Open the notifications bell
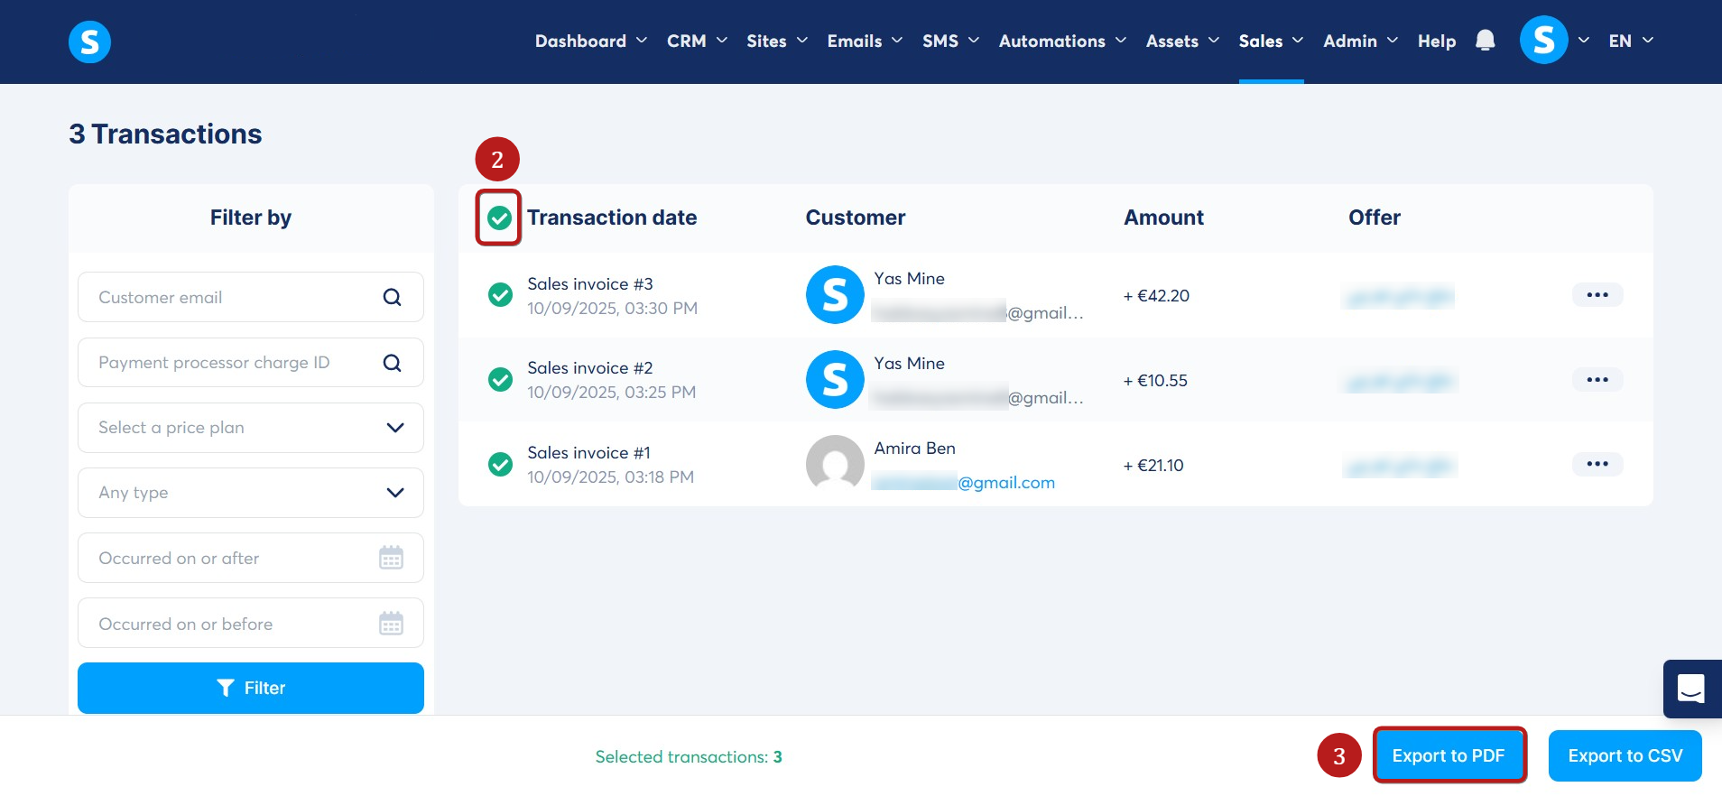 point(1485,41)
